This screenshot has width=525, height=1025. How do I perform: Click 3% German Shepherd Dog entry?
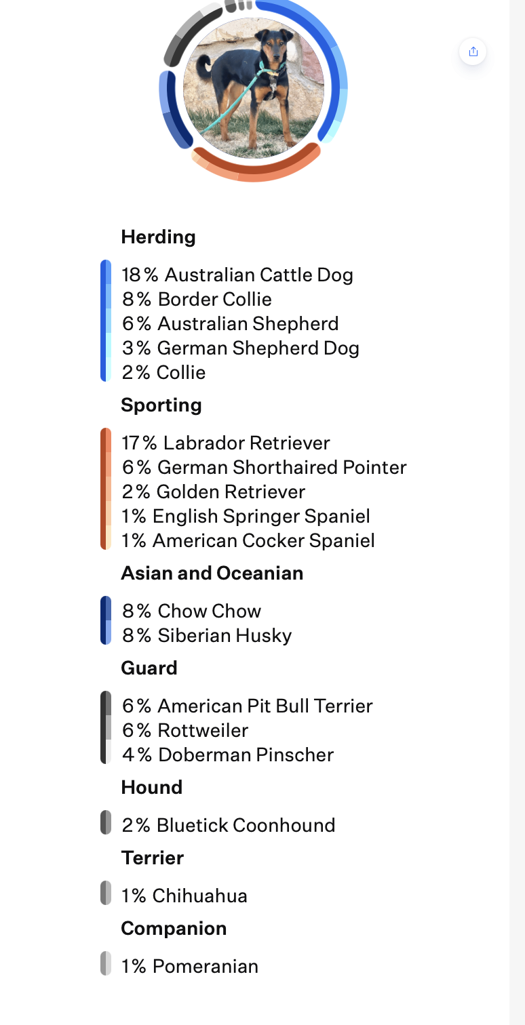pyautogui.click(x=240, y=348)
